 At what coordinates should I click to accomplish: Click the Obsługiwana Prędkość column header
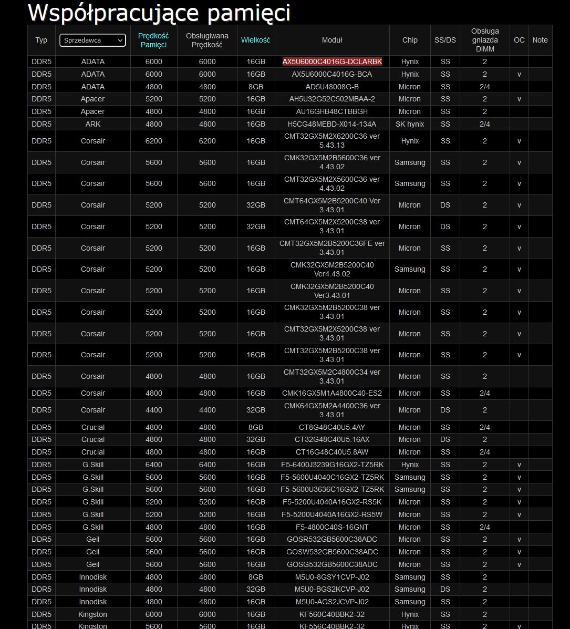pos(207,40)
